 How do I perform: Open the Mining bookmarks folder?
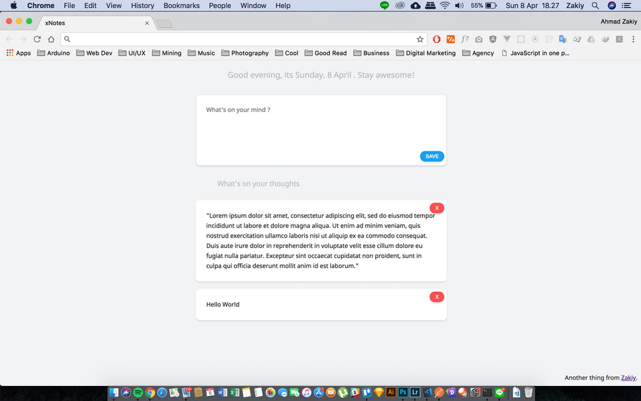pos(167,53)
